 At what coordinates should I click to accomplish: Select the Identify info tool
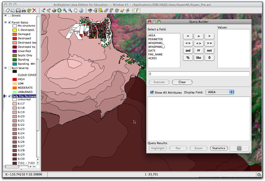point(81,11)
